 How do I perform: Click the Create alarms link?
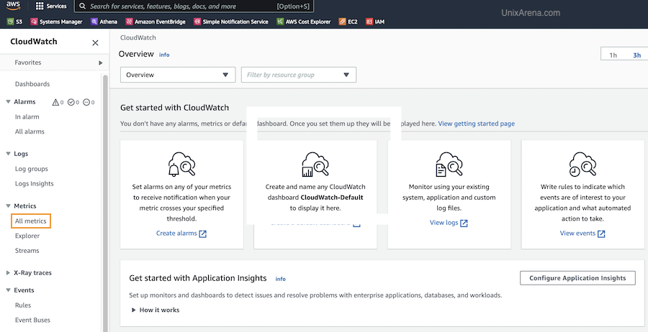(x=176, y=234)
